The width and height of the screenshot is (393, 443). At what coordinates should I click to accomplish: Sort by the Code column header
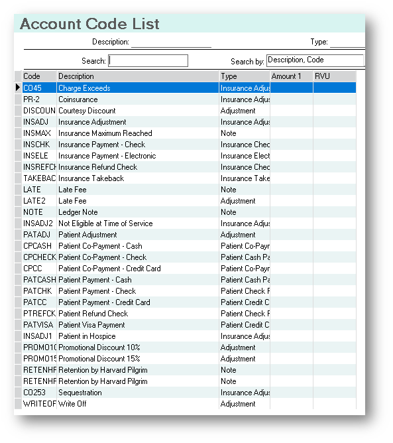point(40,76)
